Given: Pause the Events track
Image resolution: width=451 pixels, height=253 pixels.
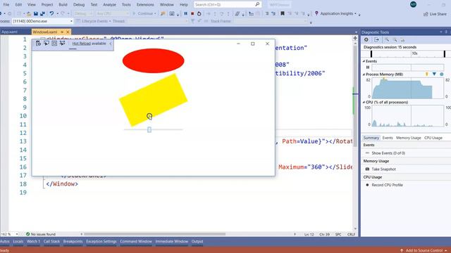Looking at the screenshot, I should point(368,67).
